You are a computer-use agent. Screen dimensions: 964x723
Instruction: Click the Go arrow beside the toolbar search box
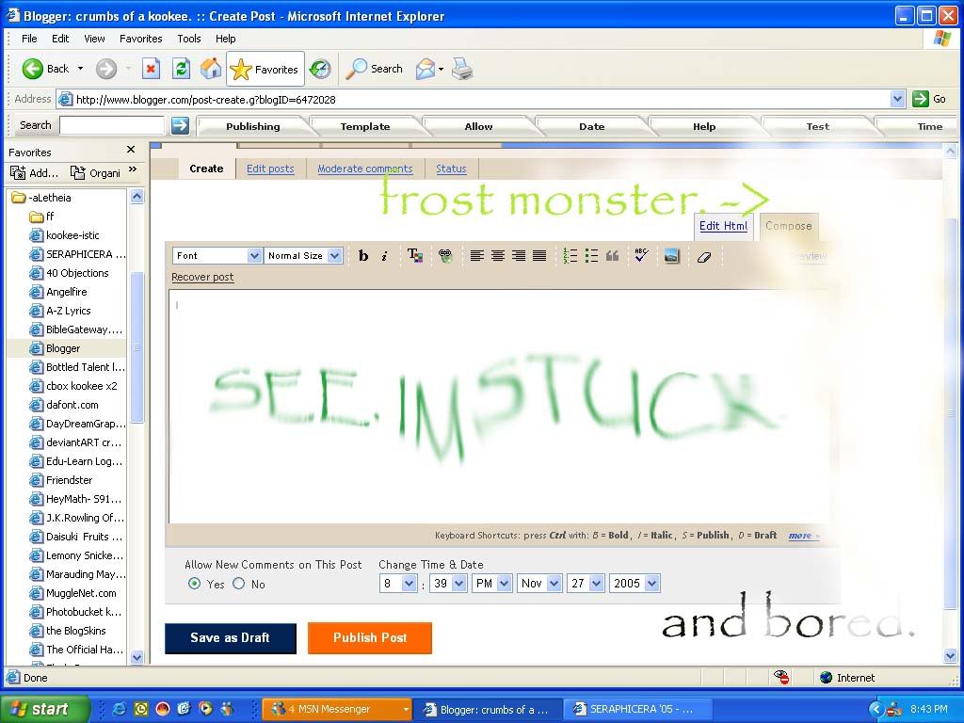180,125
